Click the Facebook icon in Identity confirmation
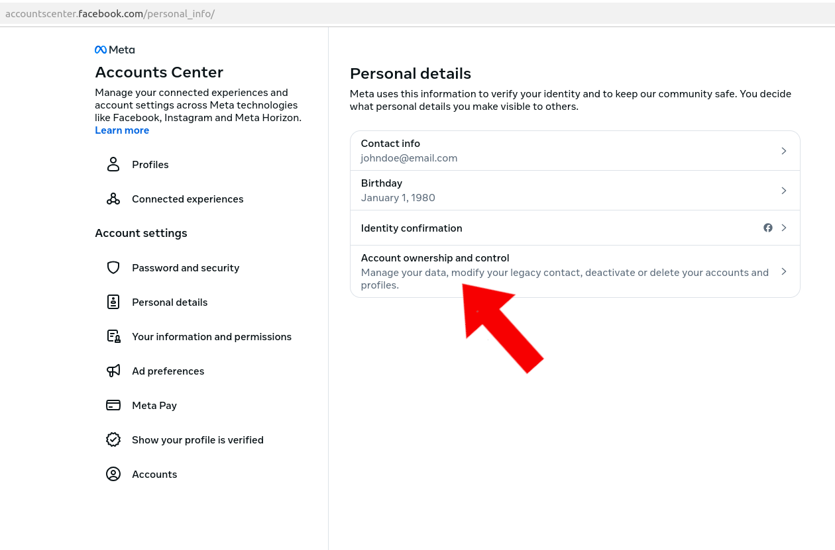The width and height of the screenshot is (835, 550). pos(768,228)
